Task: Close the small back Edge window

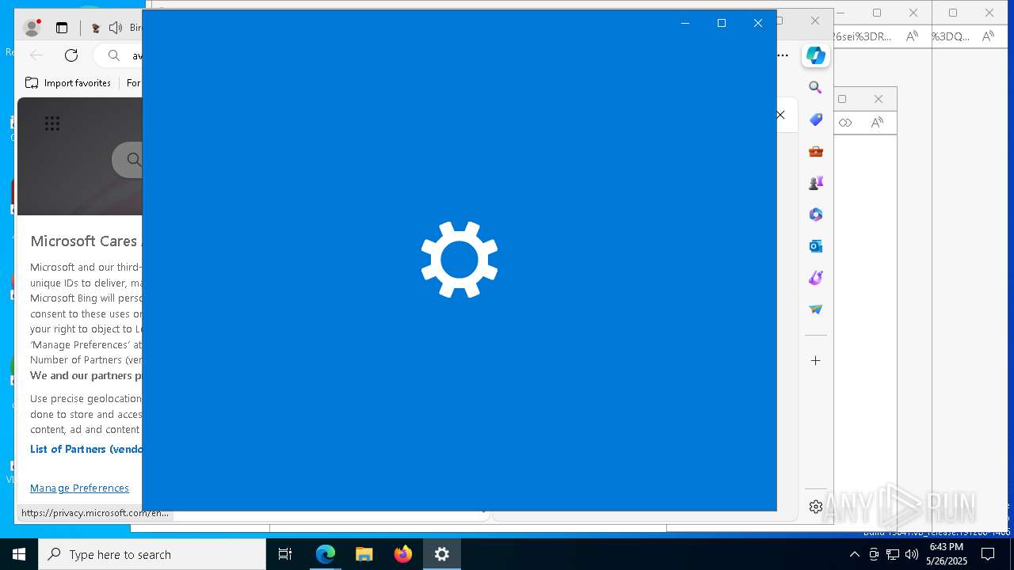Action: [879, 99]
